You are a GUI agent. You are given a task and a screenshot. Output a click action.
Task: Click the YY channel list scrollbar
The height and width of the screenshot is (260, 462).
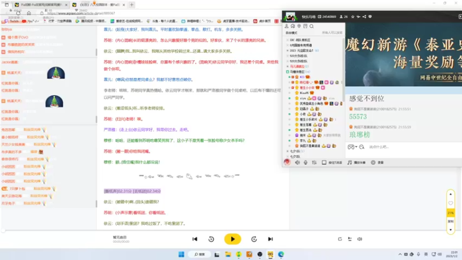343,69
